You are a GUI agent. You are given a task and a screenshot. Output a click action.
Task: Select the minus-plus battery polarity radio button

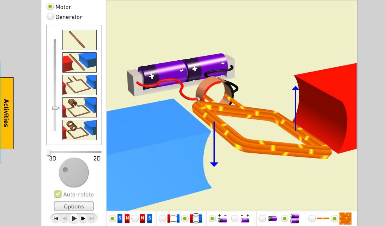click(235, 218)
